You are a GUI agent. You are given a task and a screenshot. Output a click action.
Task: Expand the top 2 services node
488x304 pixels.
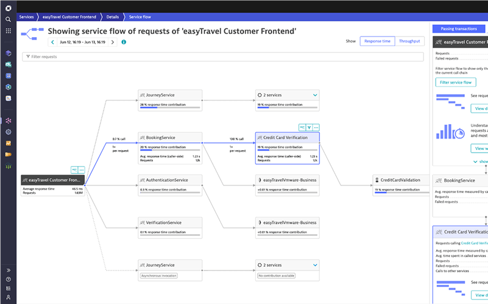click(x=315, y=95)
